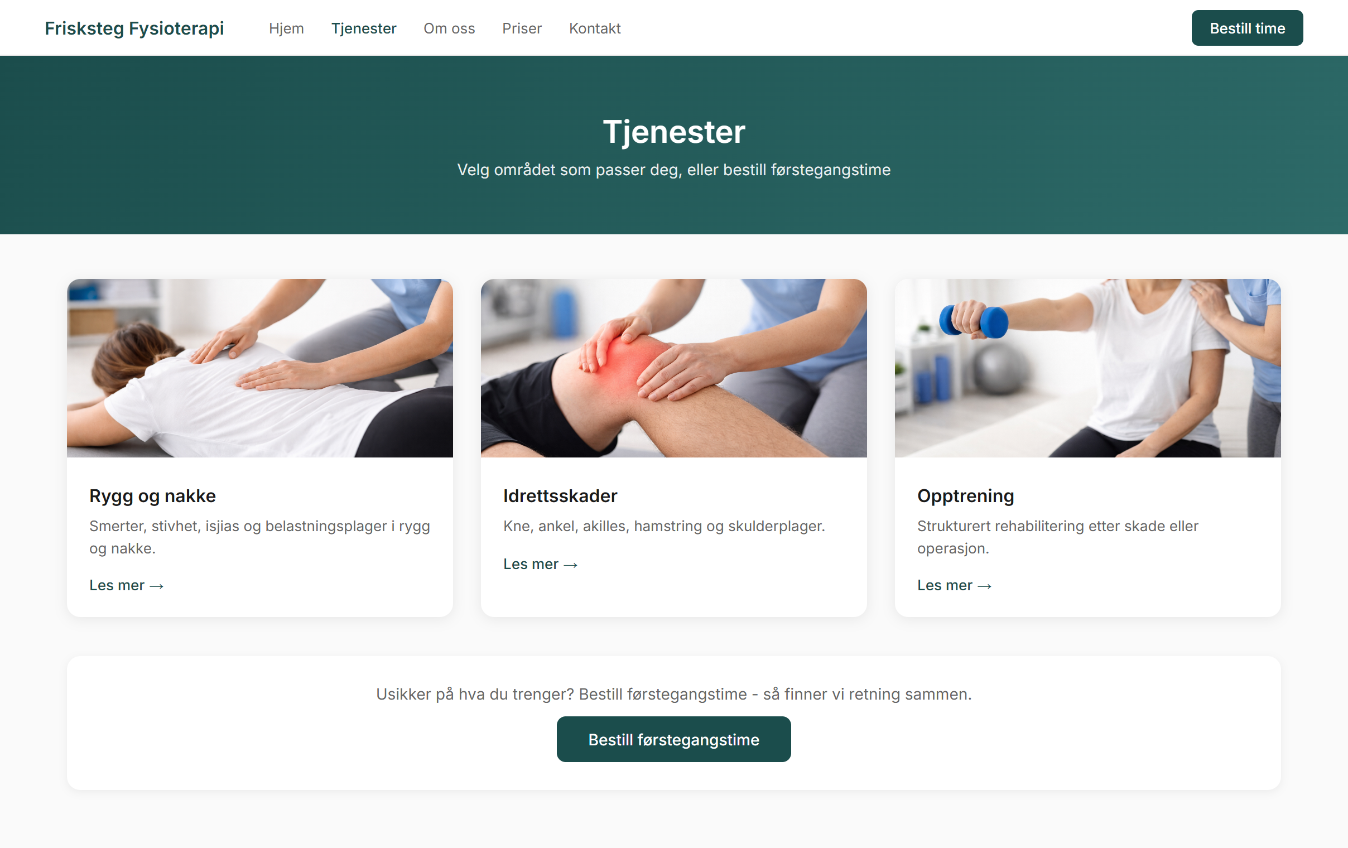Viewport: 1348px width, 848px height.
Task: Click Les mer under Rygg og nakke
Action: click(x=127, y=585)
